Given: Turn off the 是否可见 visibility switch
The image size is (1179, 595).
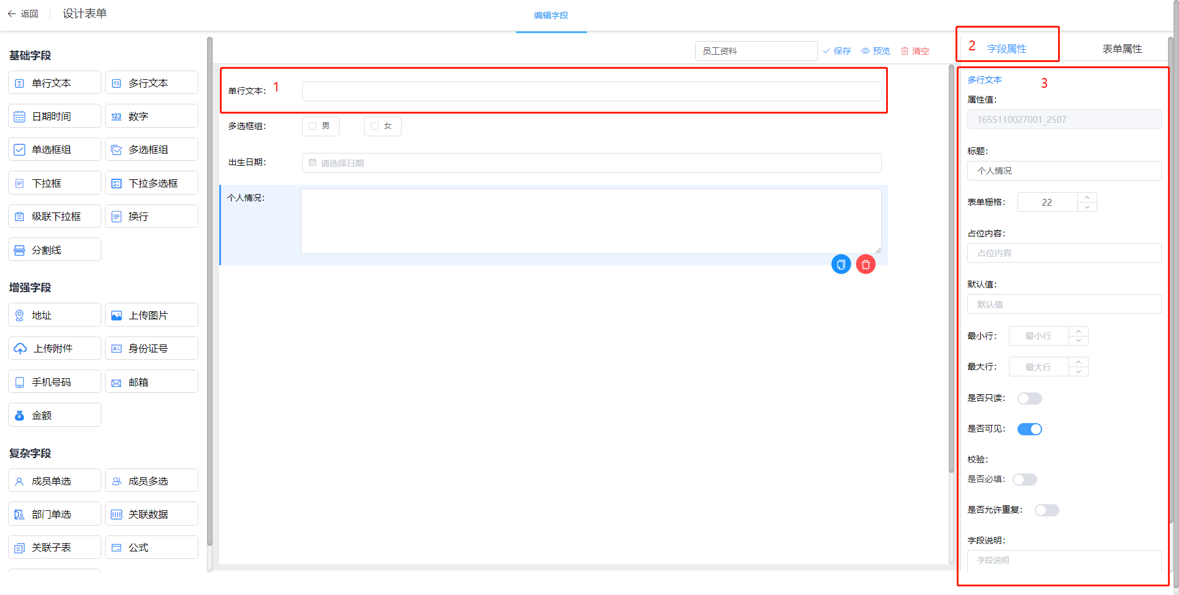Looking at the screenshot, I should (x=1029, y=429).
